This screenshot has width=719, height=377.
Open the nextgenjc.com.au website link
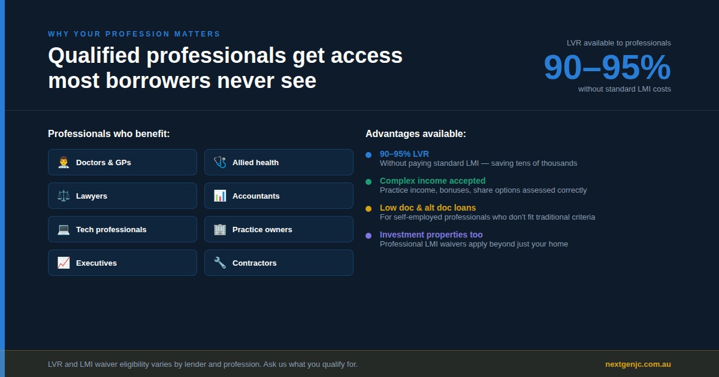pyautogui.click(x=638, y=364)
